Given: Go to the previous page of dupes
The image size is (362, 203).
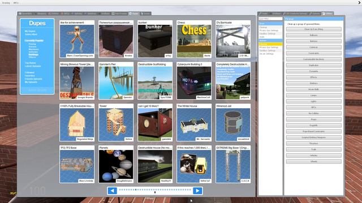Looking at the screenshot, I should (112, 191).
